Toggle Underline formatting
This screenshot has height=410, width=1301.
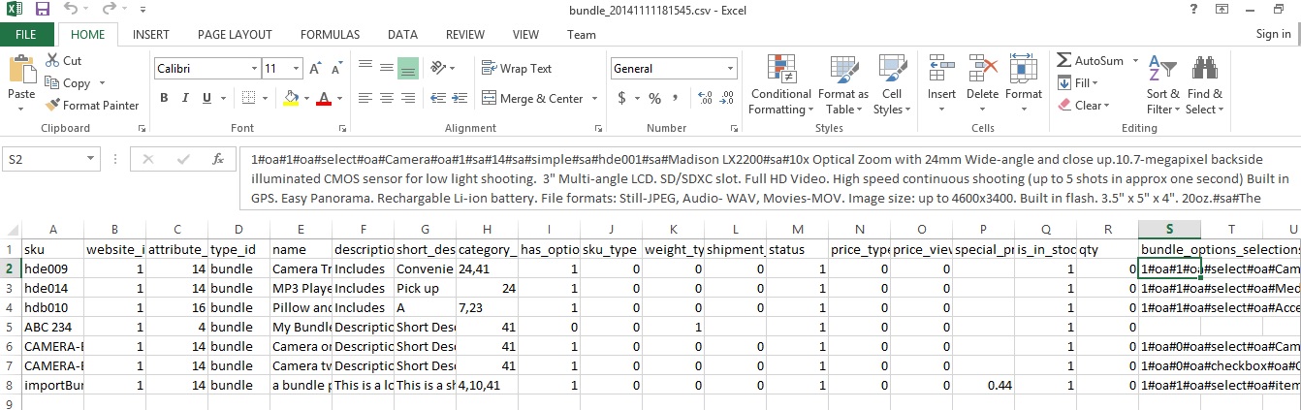207,98
